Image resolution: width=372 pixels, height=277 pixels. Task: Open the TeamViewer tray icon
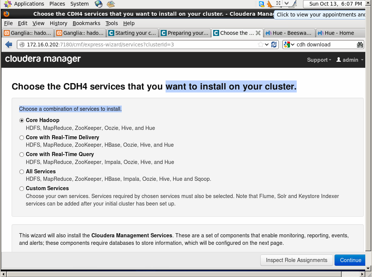(x=261, y=4)
